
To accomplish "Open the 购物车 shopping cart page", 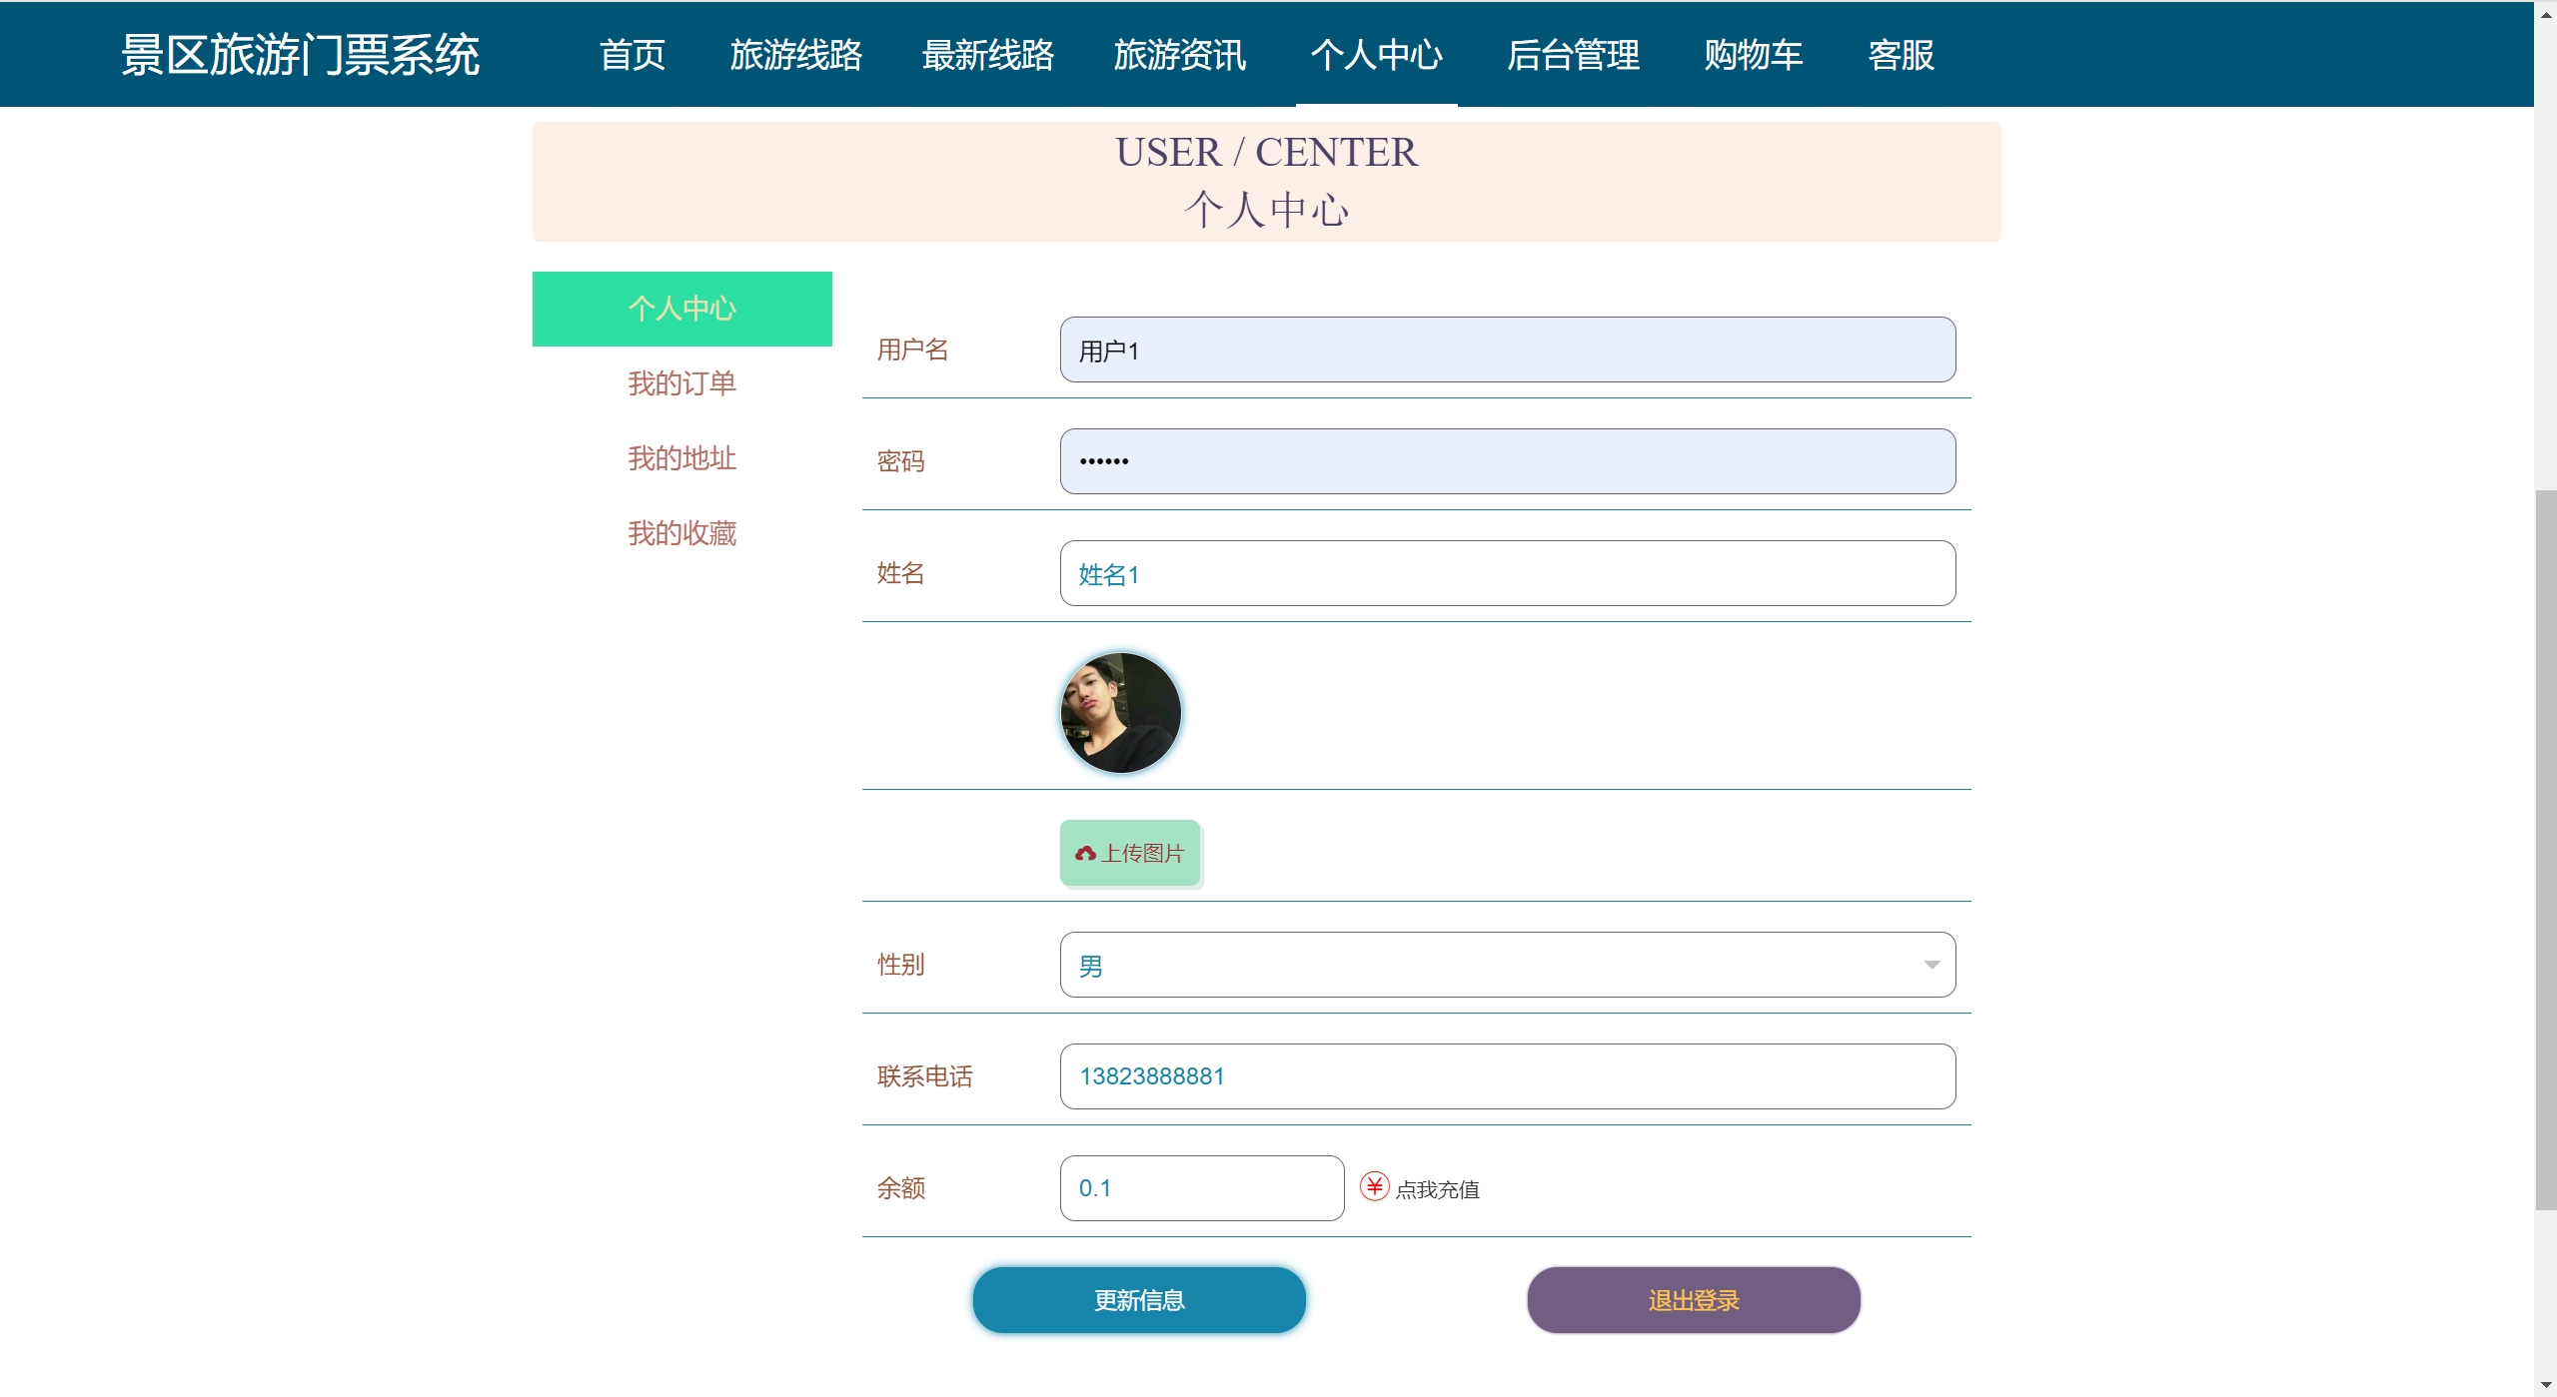I will coord(1754,55).
